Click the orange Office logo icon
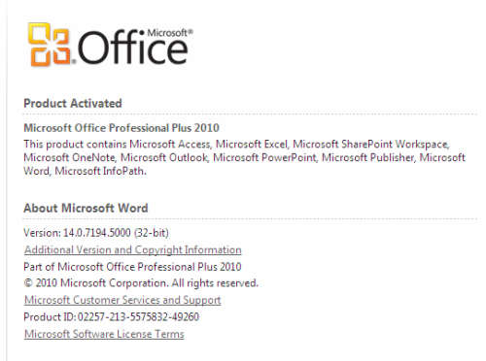Viewport: 486px width, 361px height. (50, 45)
